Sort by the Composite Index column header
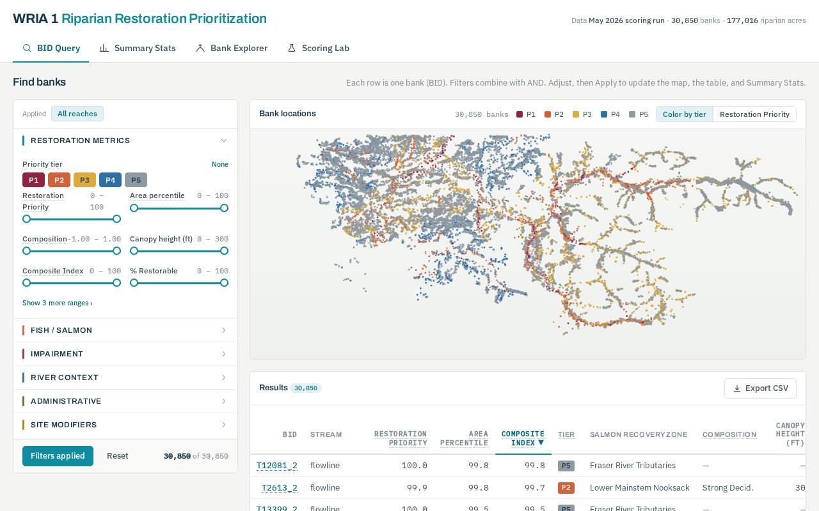Screen dimensions: 819x511 523,438
